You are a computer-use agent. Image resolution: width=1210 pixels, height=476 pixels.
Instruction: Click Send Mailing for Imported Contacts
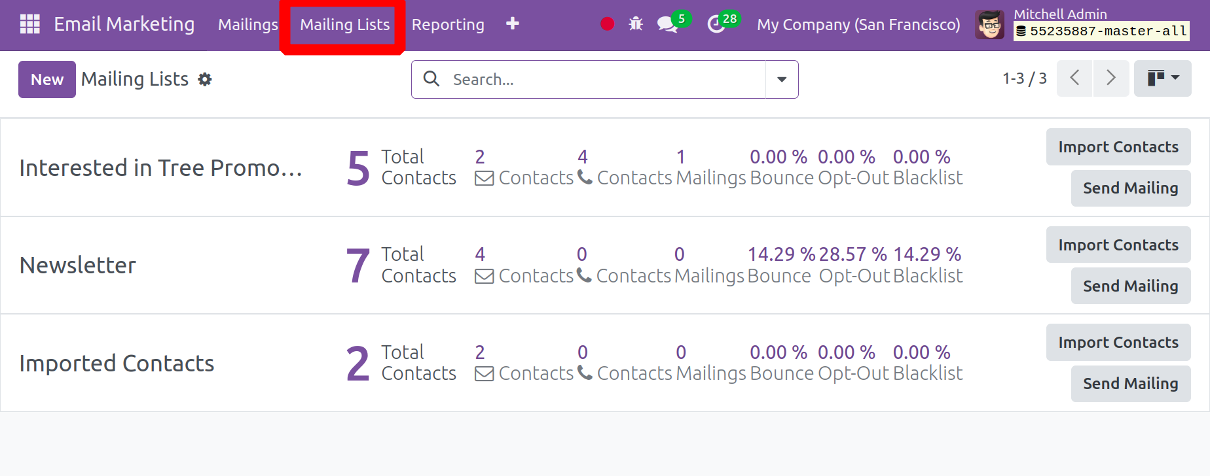[1130, 384]
